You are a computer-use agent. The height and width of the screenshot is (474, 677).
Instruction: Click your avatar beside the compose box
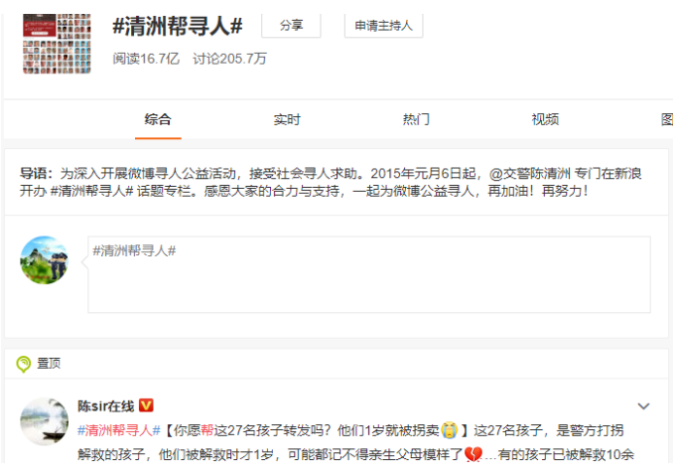(44, 260)
